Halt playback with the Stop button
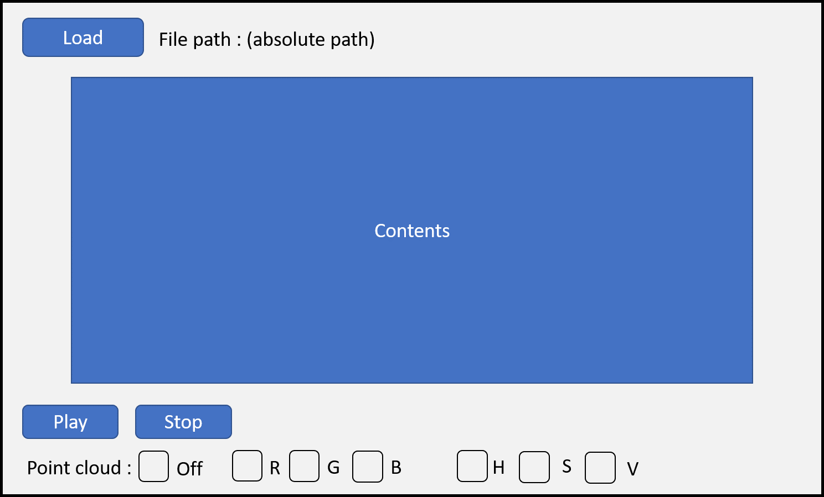The image size is (824, 497). [183, 422]
